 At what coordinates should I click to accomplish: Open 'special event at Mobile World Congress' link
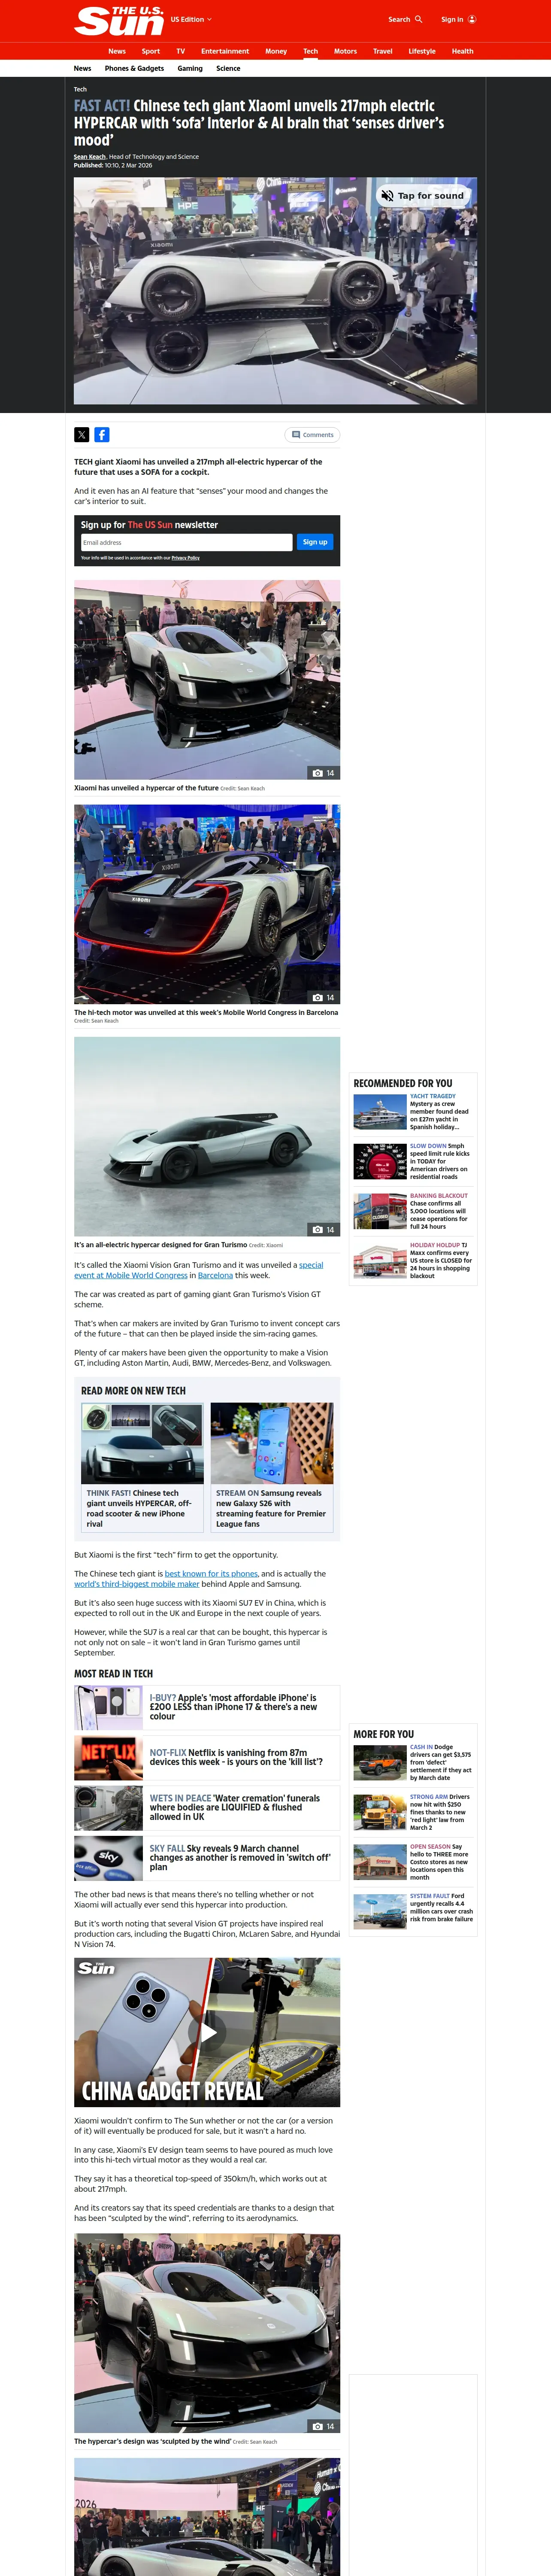tap(199, 1270)
